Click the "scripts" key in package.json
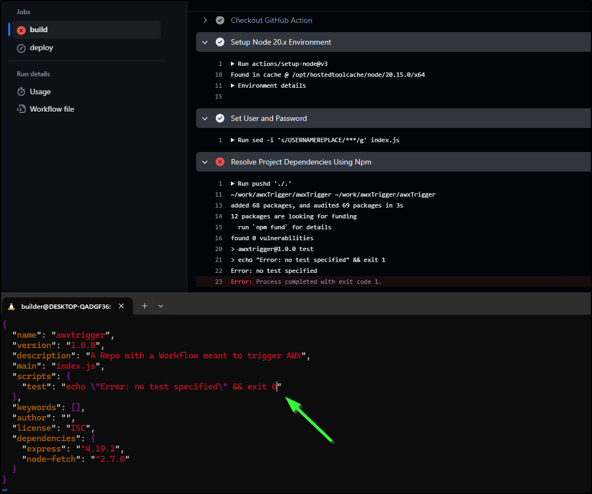Screen dimensions: 592x494 click(34, 376)
